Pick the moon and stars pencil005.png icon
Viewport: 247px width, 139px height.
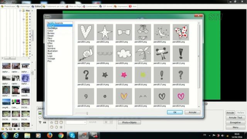(162, 32)
